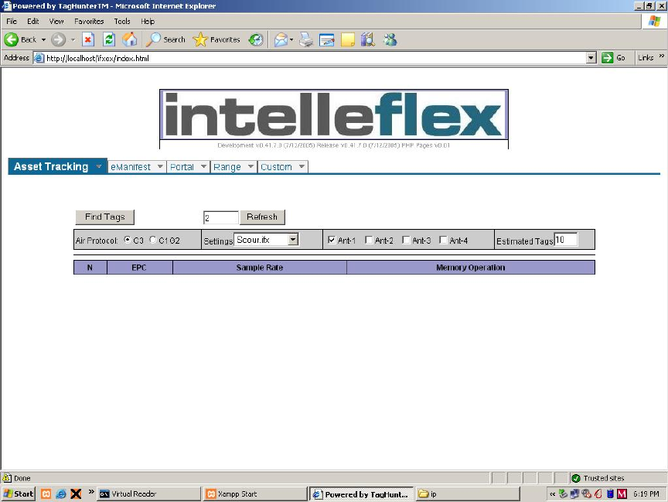This screenshot has height=502, width=668.
Task: Click page icon in address bar
Action: point(39,58)
